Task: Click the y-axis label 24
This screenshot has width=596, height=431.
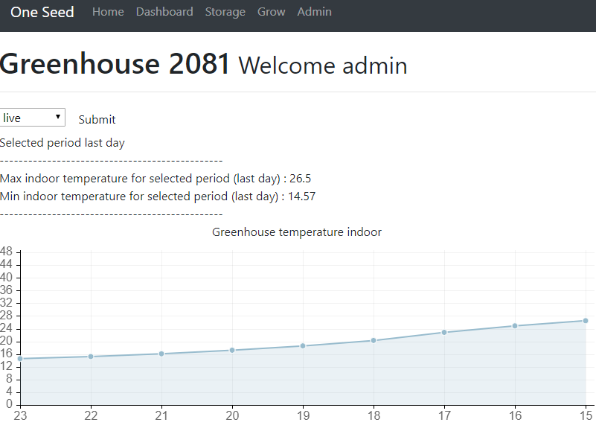Action: pos(7,328)
